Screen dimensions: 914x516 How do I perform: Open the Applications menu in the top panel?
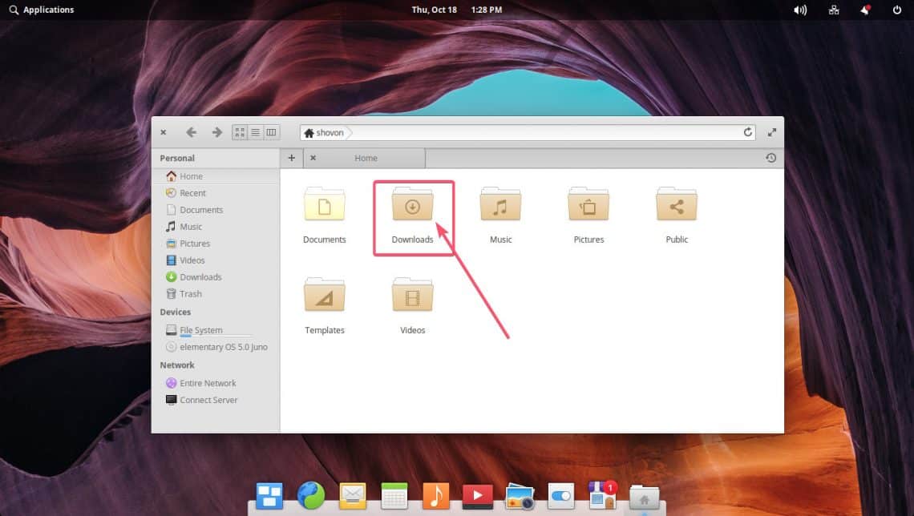(x=42, y=10)
